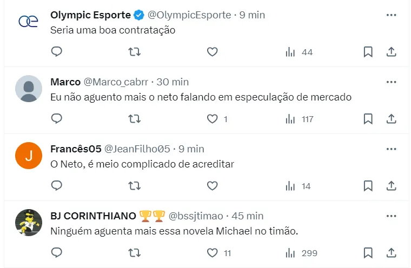Open the @Marco_cabrr profile handle
The height and width of the screenshot is (268, 411).
click(116, 82)
